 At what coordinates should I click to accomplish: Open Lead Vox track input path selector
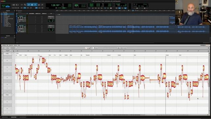[x=51, y=26]
